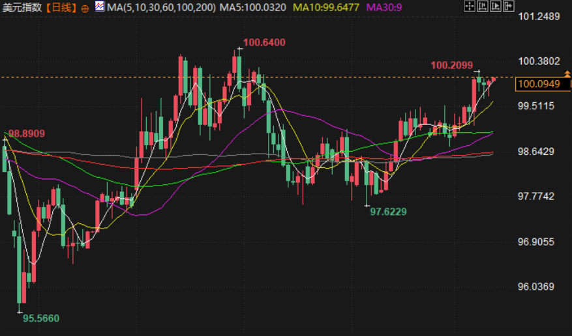Click the 95.5660 low price label

pyautogui.click(x=41, y=318)
